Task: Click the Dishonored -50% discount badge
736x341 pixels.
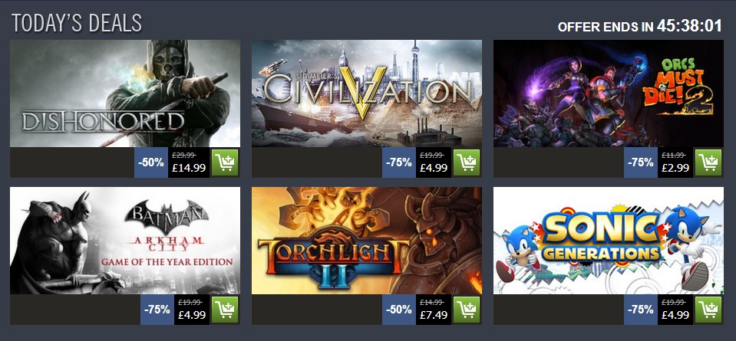Action: point(150,162)
